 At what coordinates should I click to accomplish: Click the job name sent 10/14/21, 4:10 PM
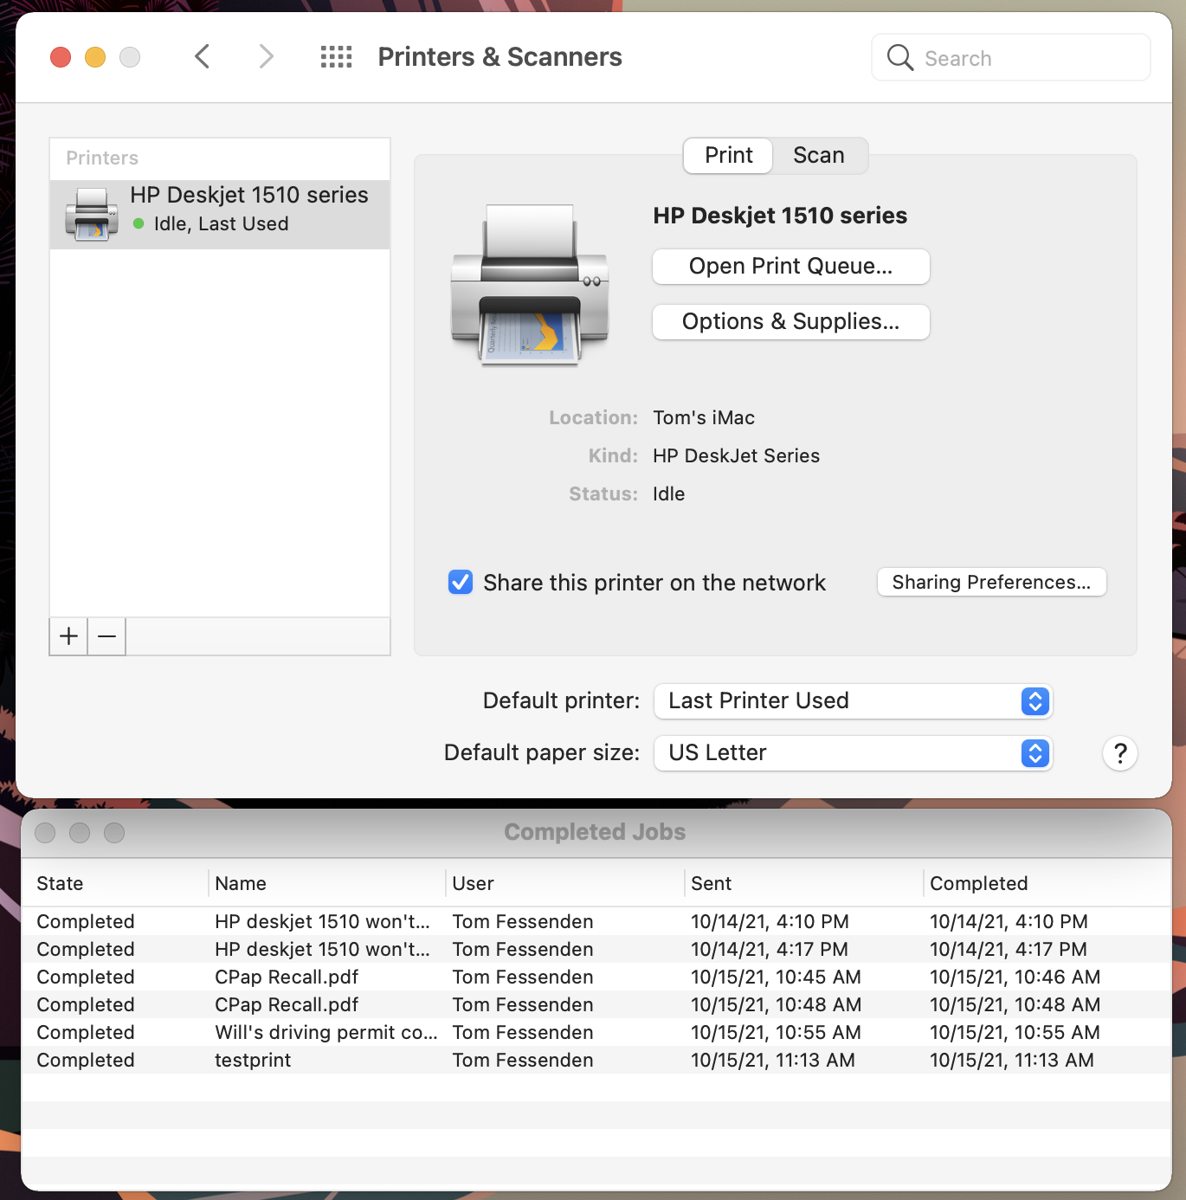click(x=322, y=922)
